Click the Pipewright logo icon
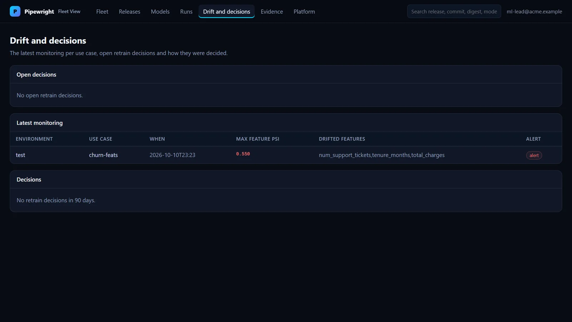 point(15,11)
